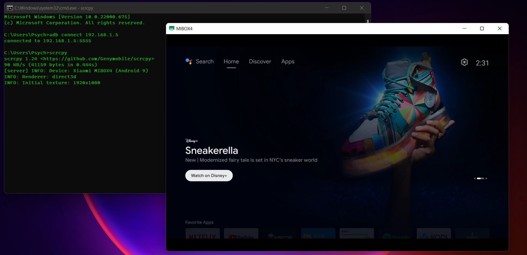
Task: Launch the YouTube app tile
Action: coord(241,233)
